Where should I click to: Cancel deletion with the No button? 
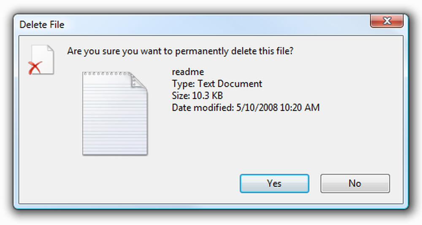pos(355,183)
